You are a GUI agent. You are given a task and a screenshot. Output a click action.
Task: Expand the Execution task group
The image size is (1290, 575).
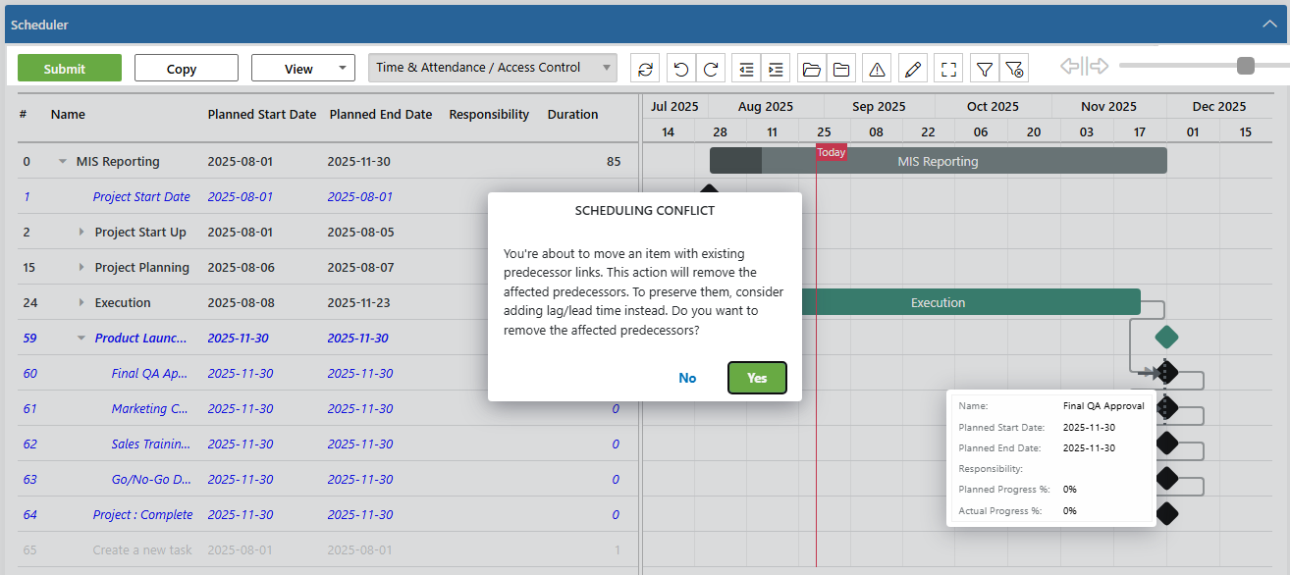[x=81, y=303]
